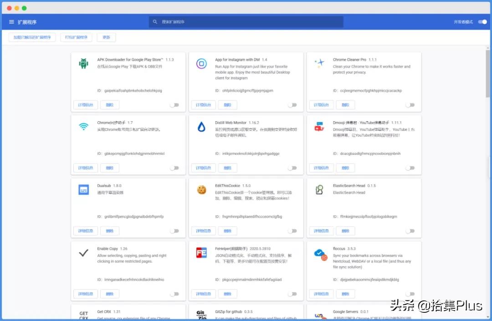Click the Dmooji extension icon
This screenshot has width=492, height=321.
(x=319, y=127)
